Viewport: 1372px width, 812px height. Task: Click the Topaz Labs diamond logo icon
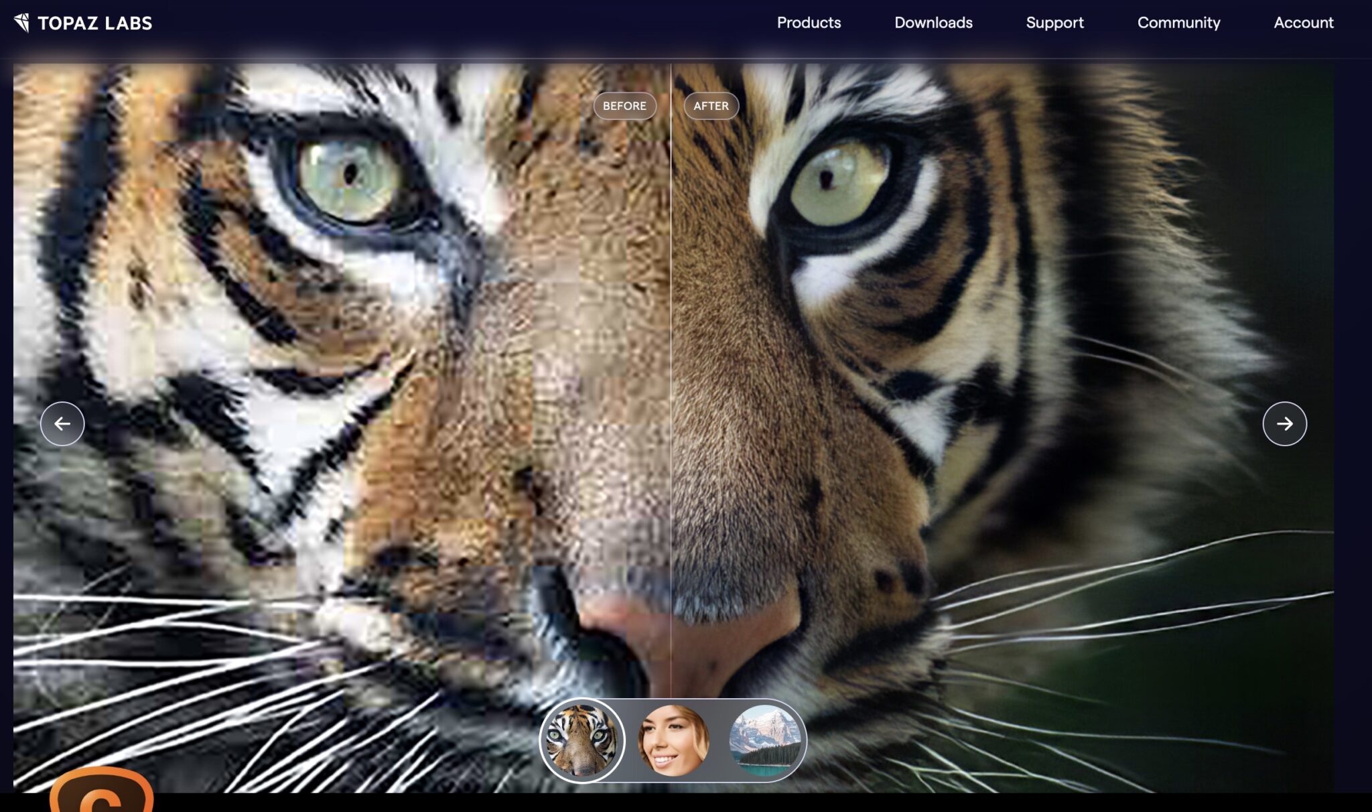pos(21,23)
